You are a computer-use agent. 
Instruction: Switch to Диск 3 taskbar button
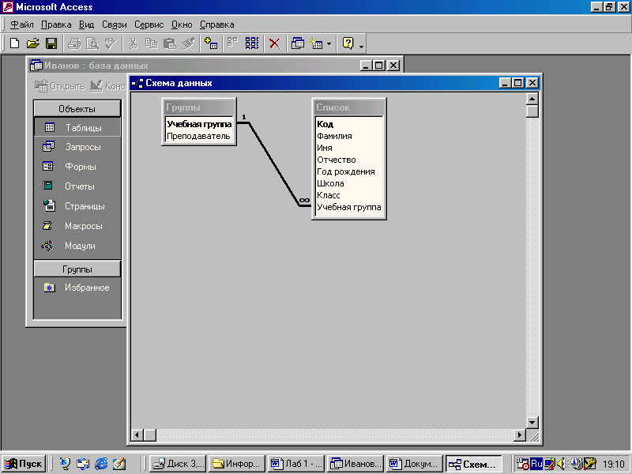pos(178,464)
